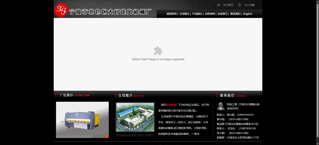Open the 返回首页 menu item
319x145 pixels.
pyautogui.click(x=171, y=14)
